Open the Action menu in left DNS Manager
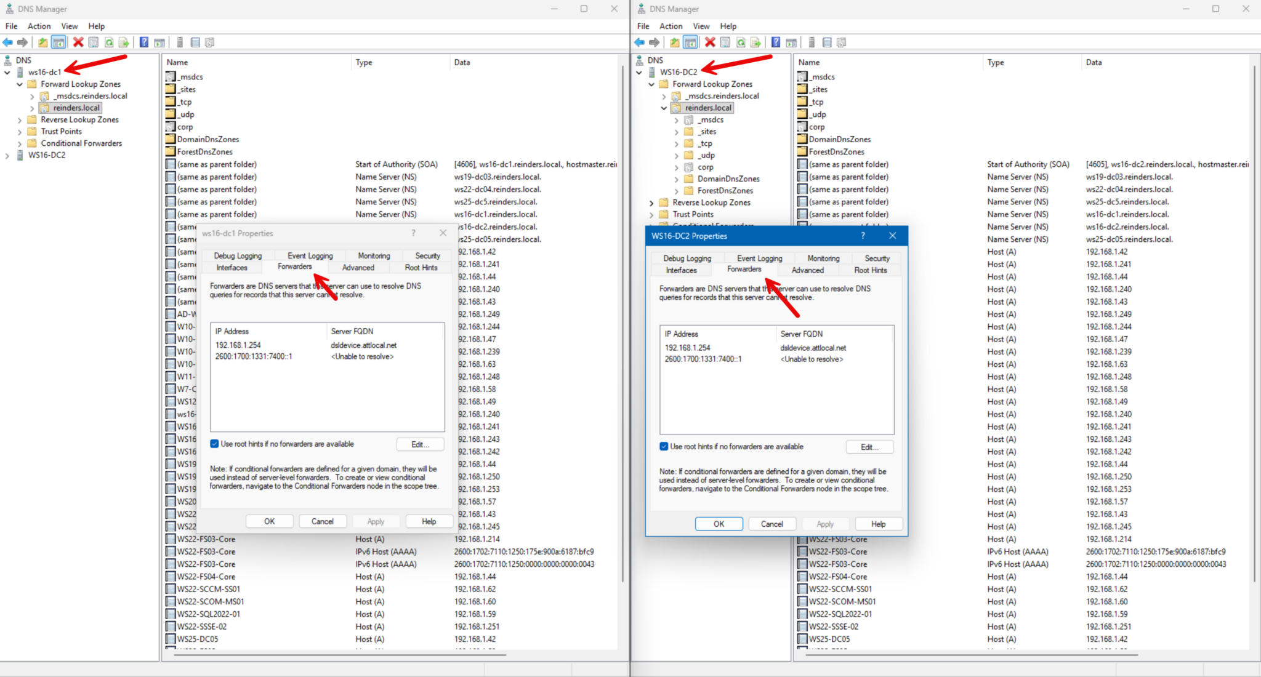The width and height of the screenshot is (1261, 677). pyautogui.click(x=39, y=26)
